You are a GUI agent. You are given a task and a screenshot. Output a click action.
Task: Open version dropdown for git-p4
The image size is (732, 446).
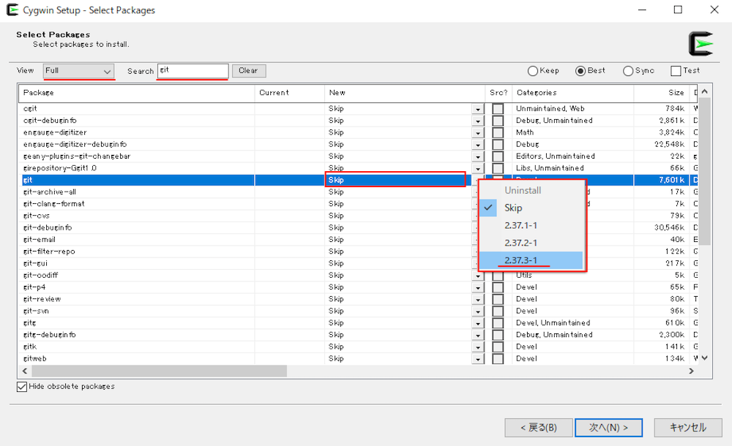click(x=478, y=287)
